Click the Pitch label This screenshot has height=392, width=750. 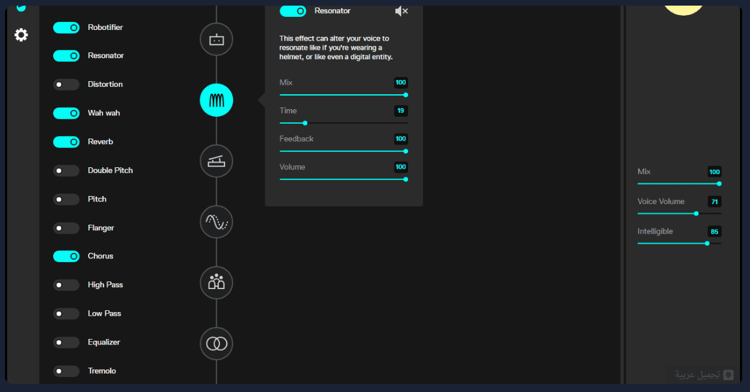point(97,199)
